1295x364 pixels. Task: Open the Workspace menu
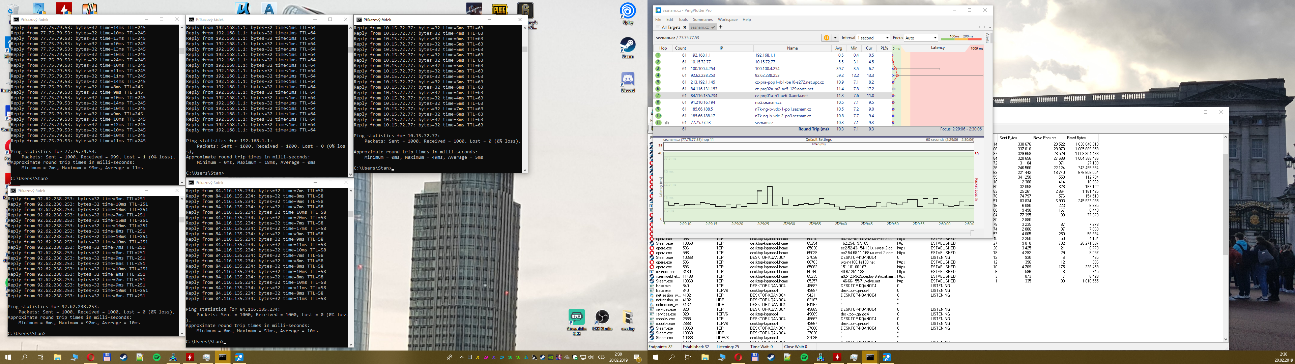point(727,20)
